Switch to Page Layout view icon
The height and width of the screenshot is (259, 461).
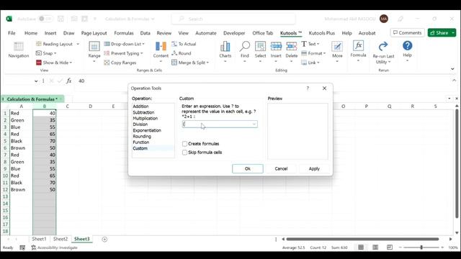pos(375,247)
